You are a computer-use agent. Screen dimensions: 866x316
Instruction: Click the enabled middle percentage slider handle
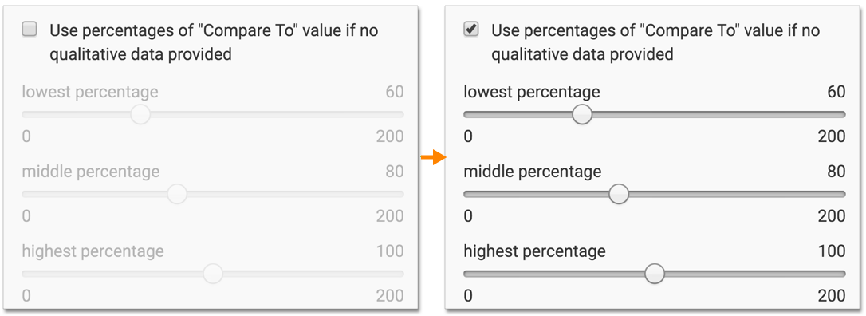tap(619, 194)
